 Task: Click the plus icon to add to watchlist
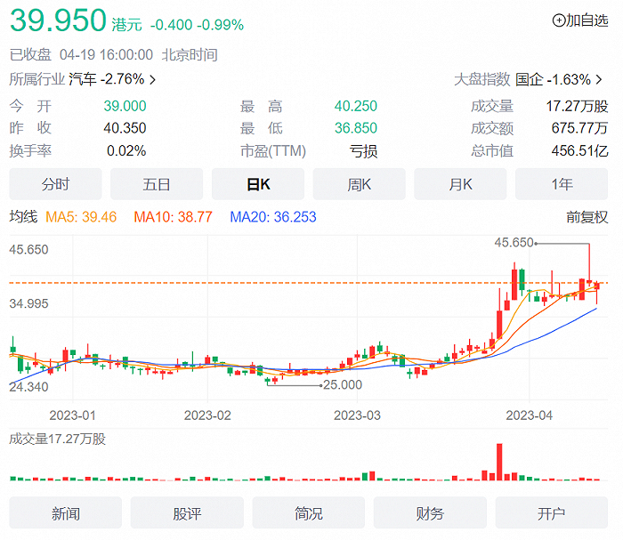coord(558,20)
